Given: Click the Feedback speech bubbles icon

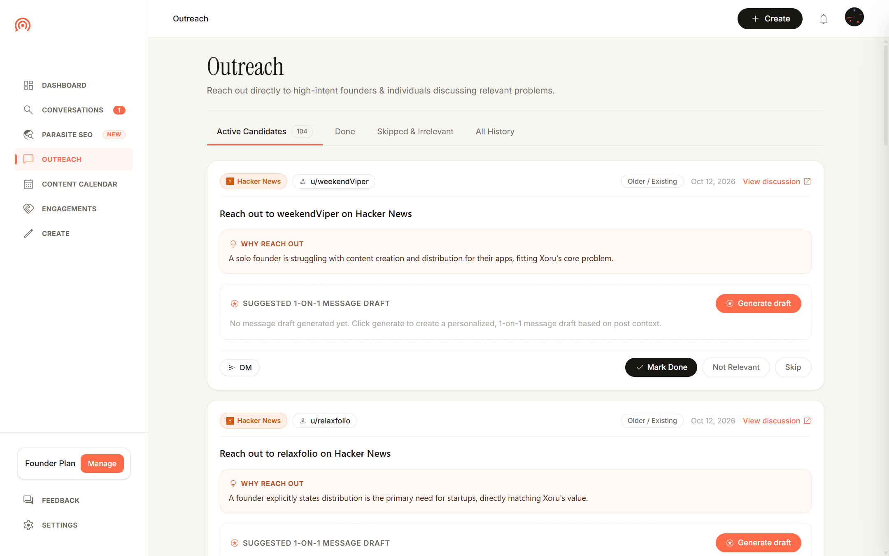Looking at the screenshot, I should (x=28, y=500).
